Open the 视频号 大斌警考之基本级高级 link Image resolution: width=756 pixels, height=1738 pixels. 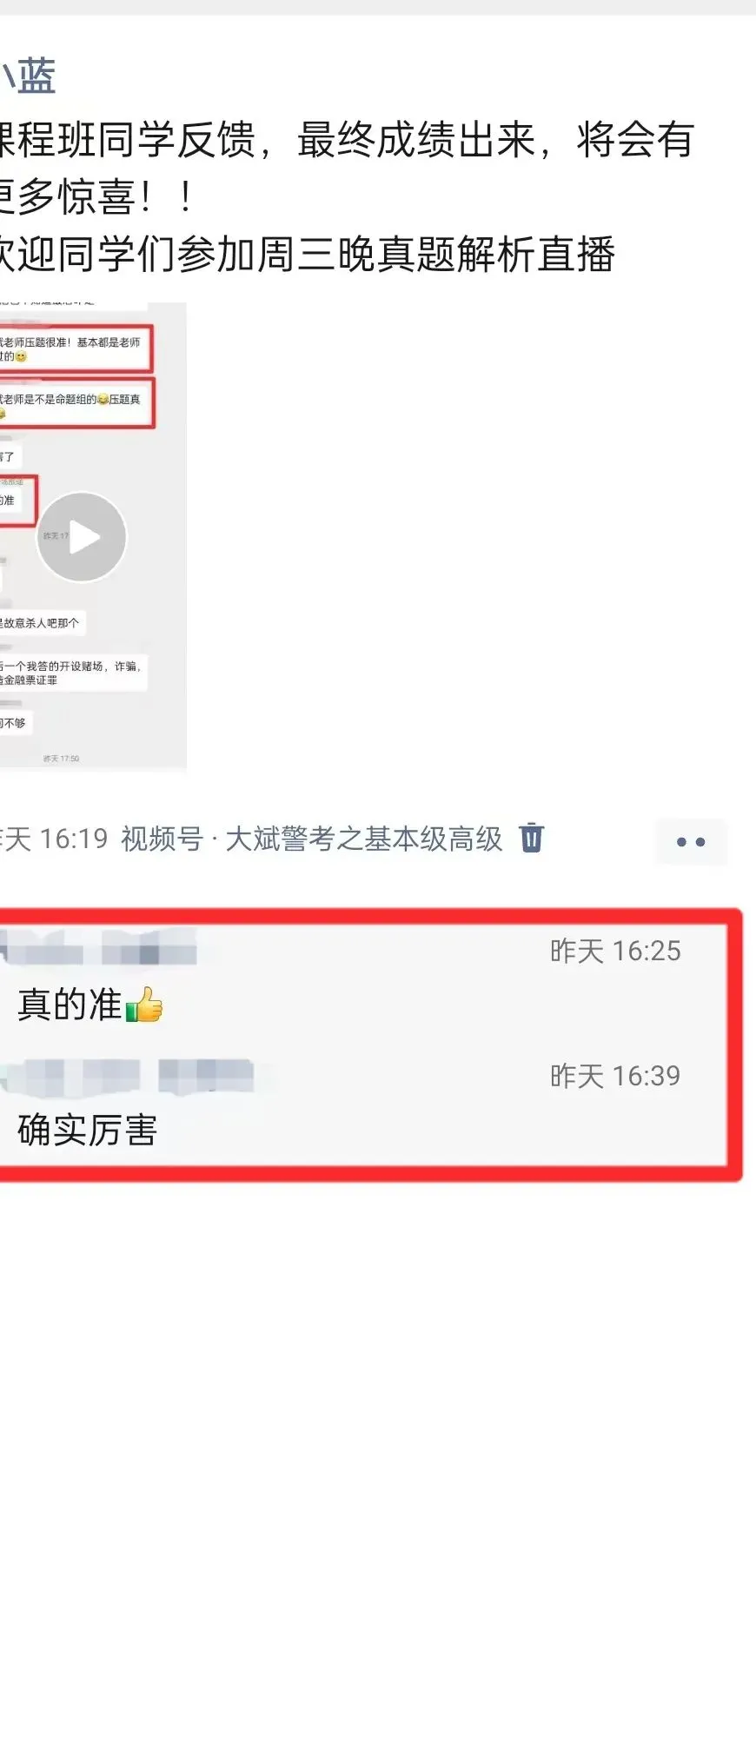(311, 839)
